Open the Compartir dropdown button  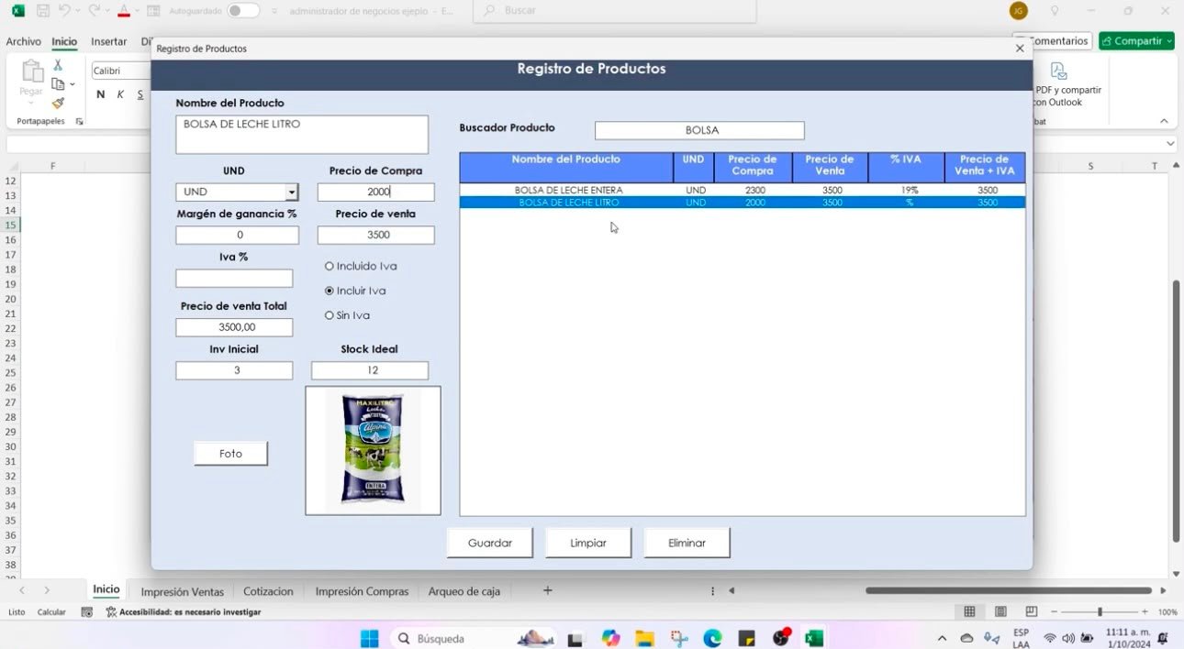tap(1137, 41)
